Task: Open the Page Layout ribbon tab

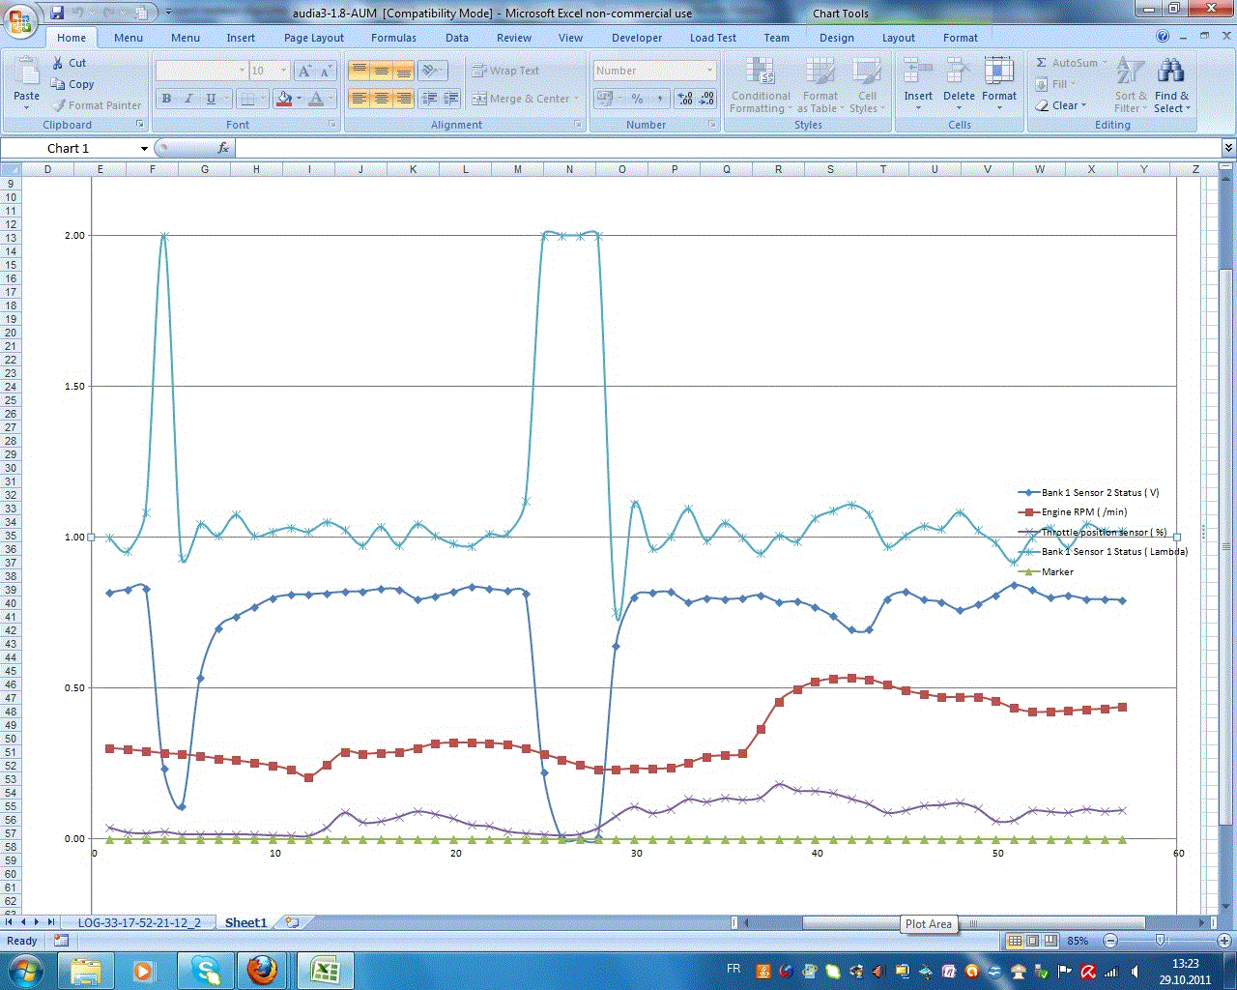Action: click(x=313, y=38)
